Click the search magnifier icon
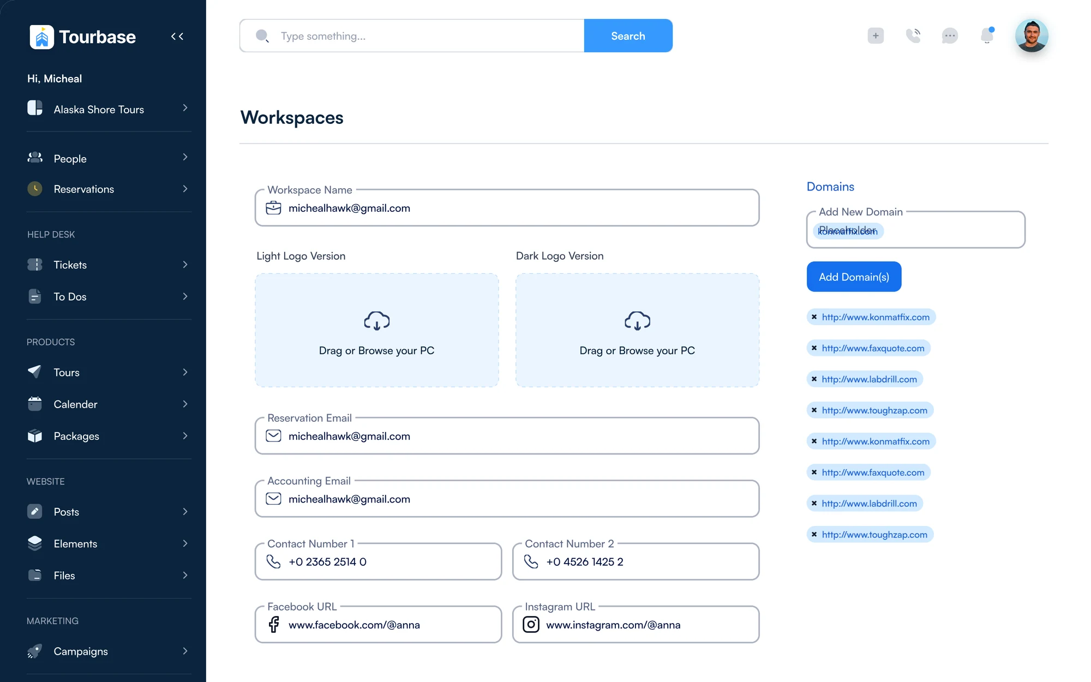 tap(262, 36)
